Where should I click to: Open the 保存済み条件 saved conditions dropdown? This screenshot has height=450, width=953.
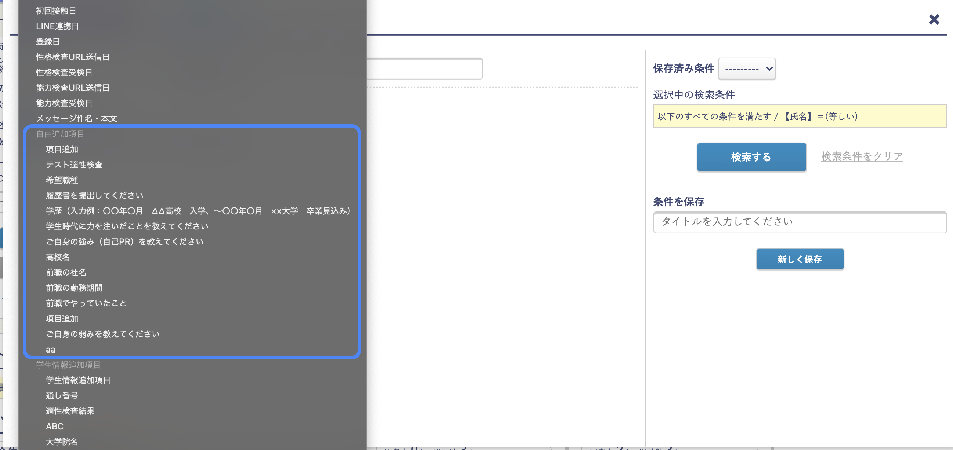747,68
